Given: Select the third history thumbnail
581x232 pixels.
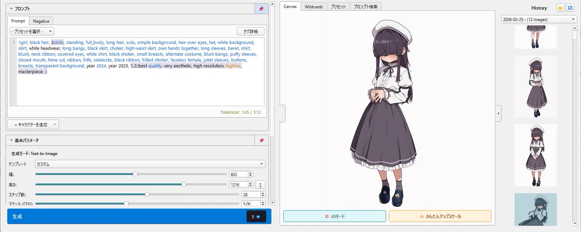Looking at the screenshot, I should 535,155.
